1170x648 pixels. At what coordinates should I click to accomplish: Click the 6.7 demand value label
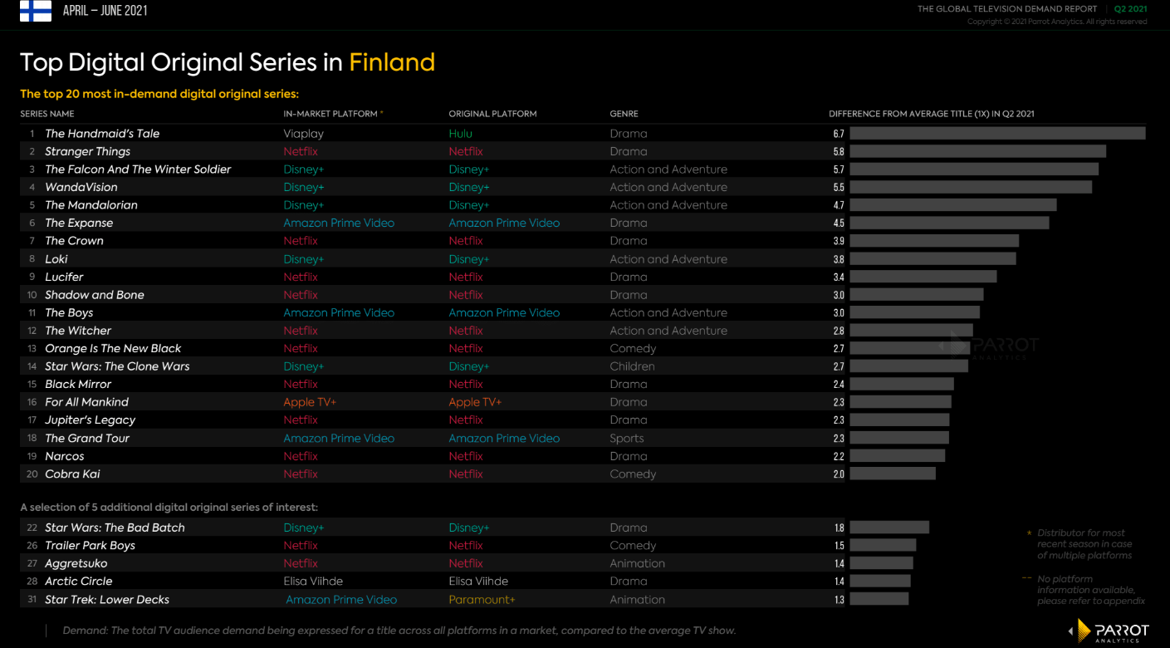coord(839,134)
